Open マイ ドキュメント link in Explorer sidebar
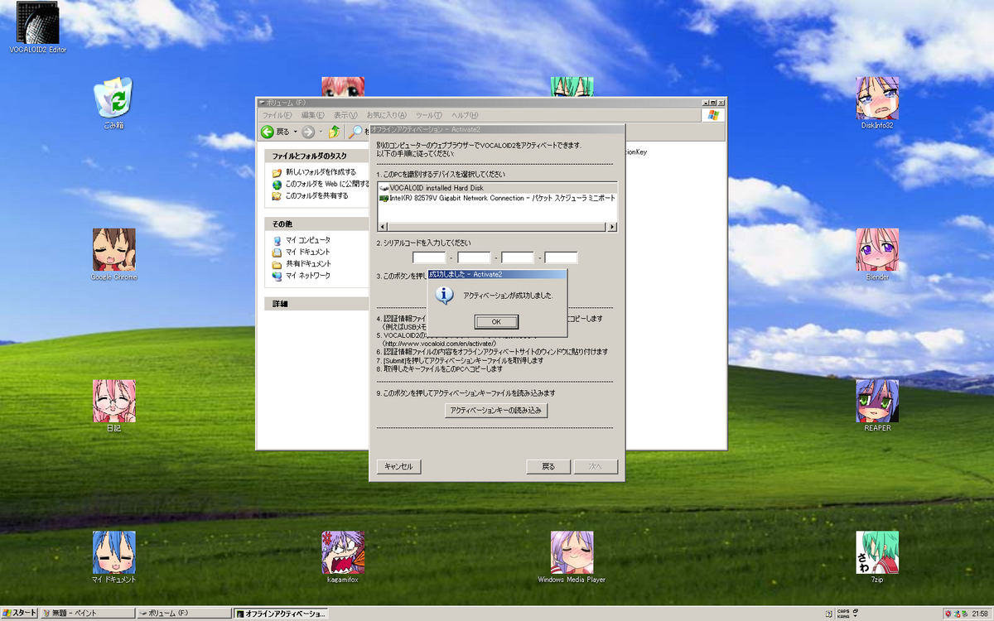Screen dimensions: 994x621 click(x=307, y=252)
